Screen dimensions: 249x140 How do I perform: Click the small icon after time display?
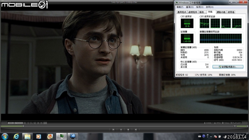[45, 123]
